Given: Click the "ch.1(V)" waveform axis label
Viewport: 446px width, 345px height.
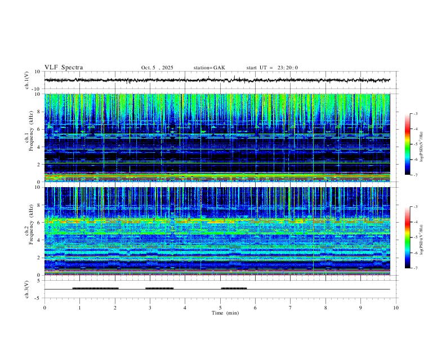Looking at the screenshot, I should click(27, 80).
